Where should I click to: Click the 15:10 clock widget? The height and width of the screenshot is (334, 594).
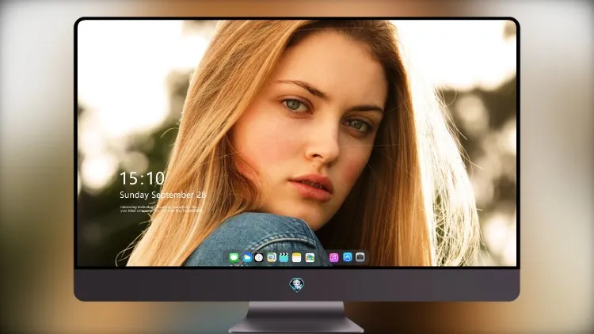click(142, 178)
